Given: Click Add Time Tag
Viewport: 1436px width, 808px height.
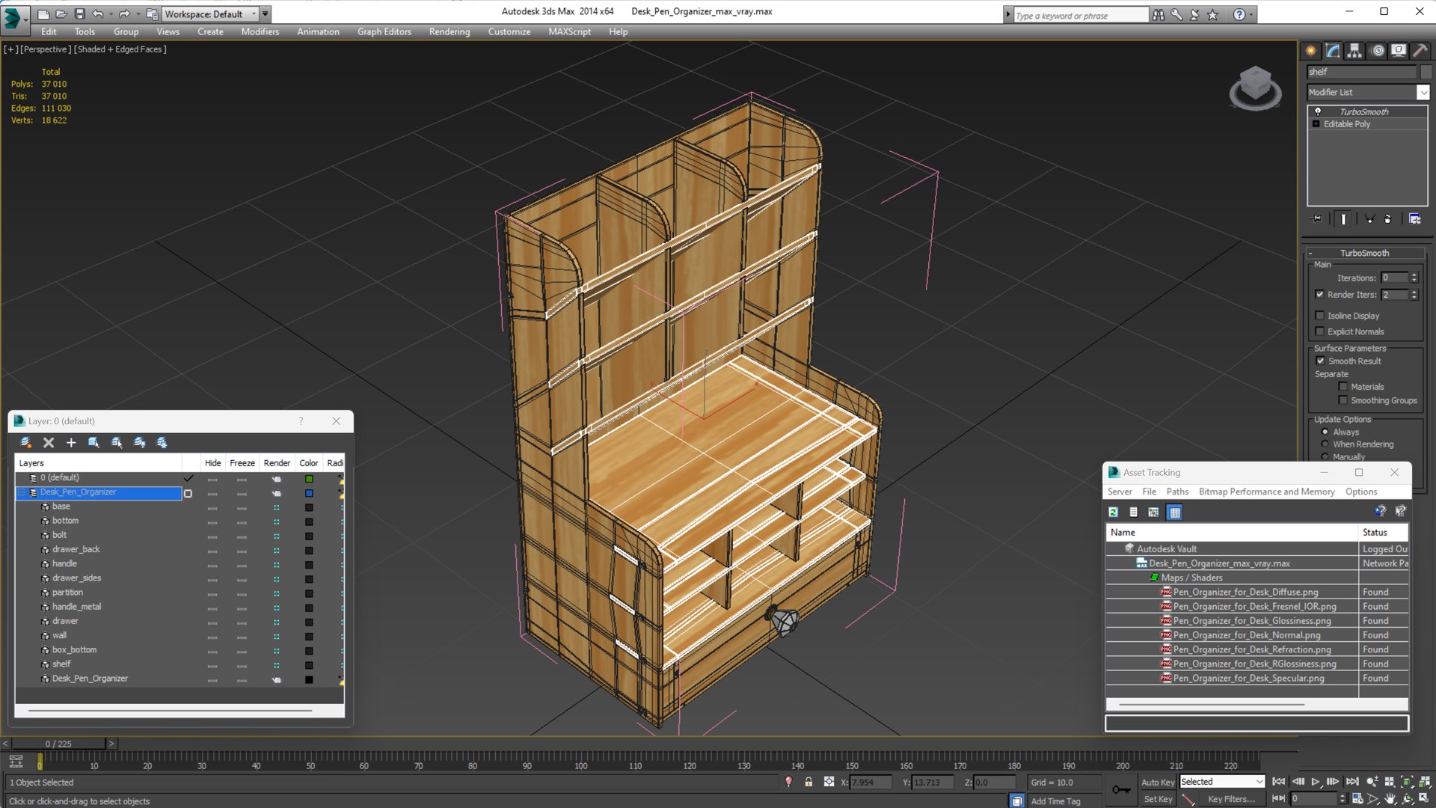Looking at the screenshot, I should pos(1055,801).
